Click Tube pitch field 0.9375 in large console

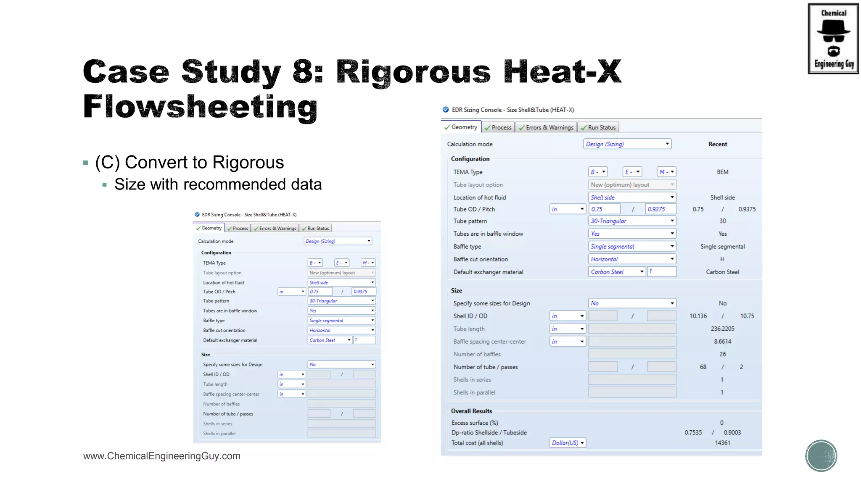pos(661,209)
